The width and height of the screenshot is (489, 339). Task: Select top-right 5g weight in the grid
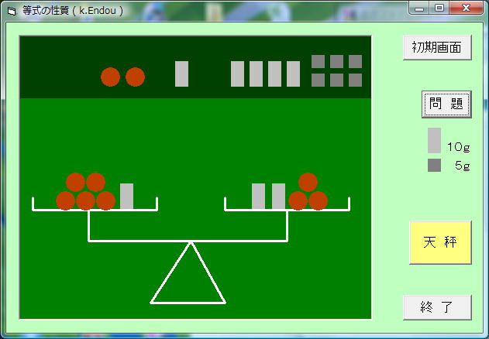(355, 61)
